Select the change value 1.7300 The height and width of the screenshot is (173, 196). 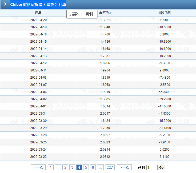click(x=165, y=20)
